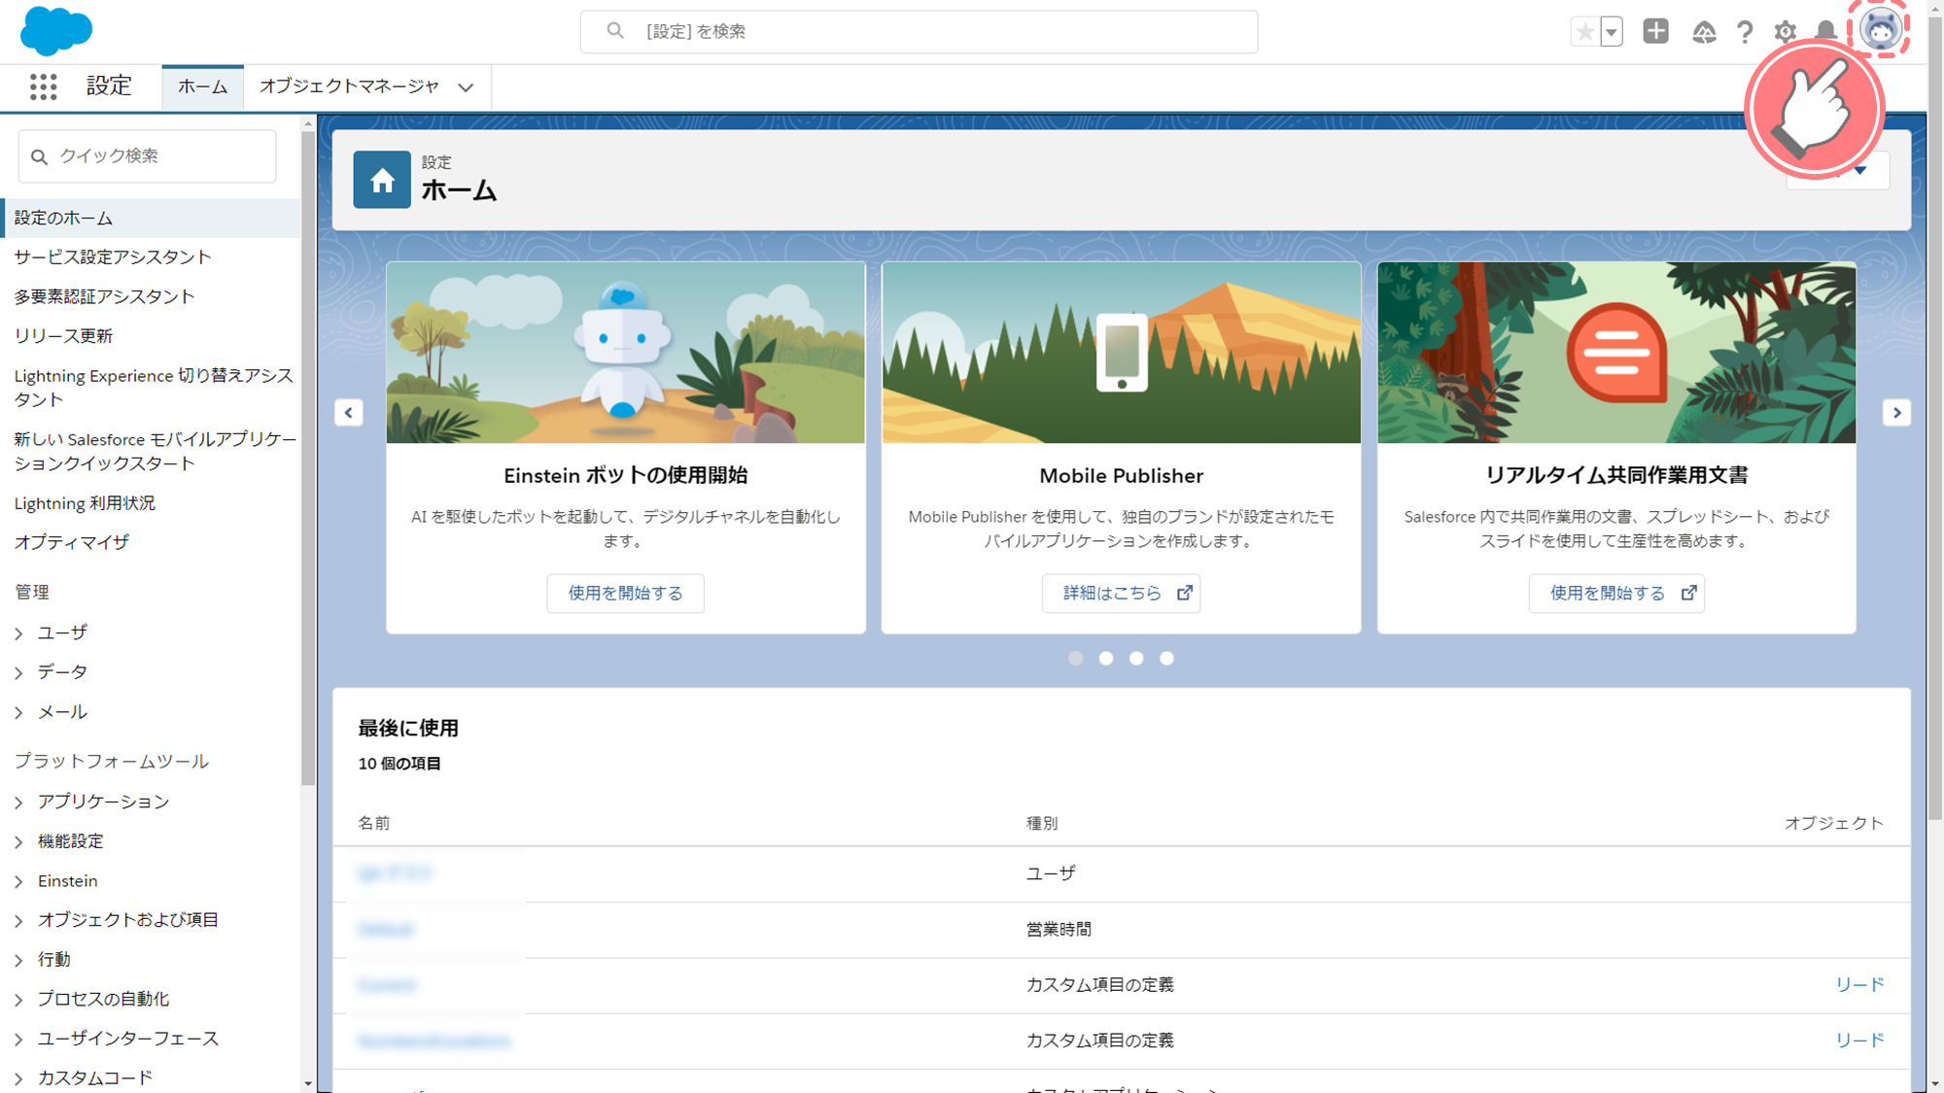Open 多要素認証アシスタント
1944x1093 pixels.
click(x=105, y=296)
